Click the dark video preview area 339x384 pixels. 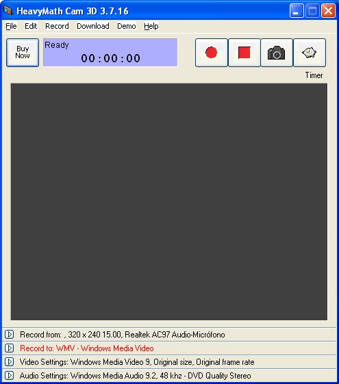(169, 201)
